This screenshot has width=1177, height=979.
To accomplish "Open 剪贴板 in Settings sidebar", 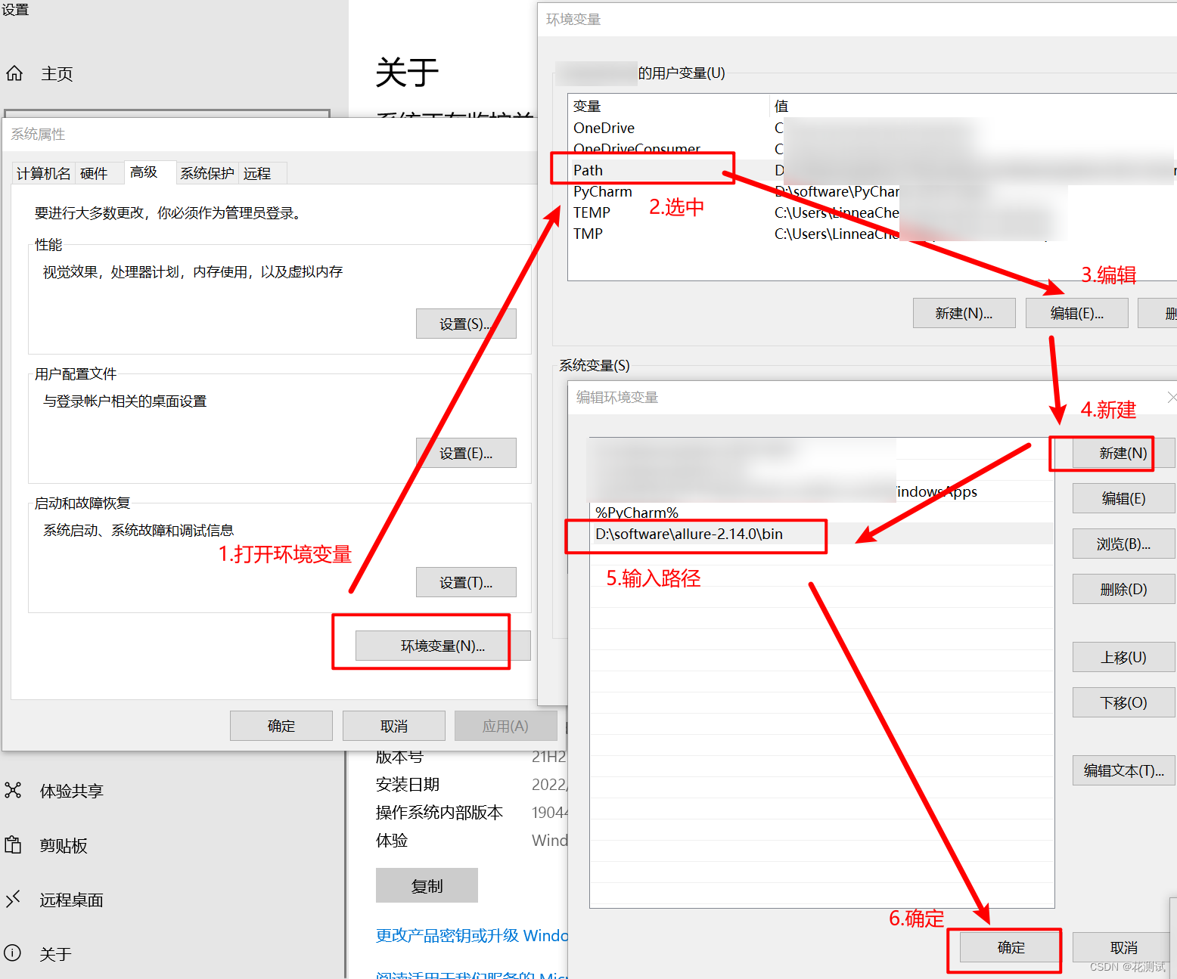I will tap(64, 846).
